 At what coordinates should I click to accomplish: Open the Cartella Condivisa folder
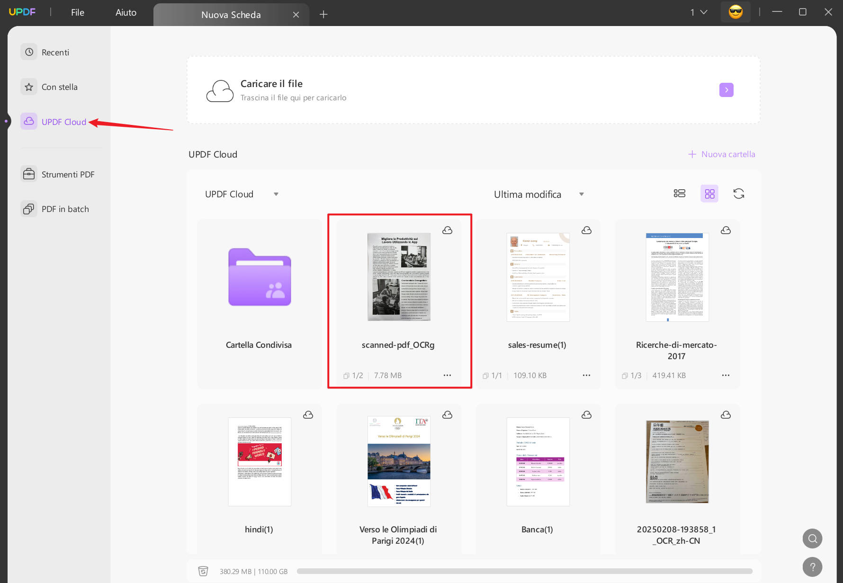coord(260,277)
